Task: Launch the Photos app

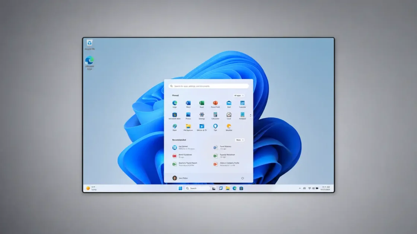Action: coord(188,116)
